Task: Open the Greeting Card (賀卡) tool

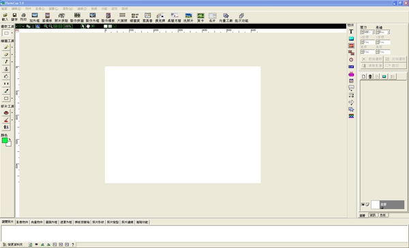Action: [x=200, y=18]
